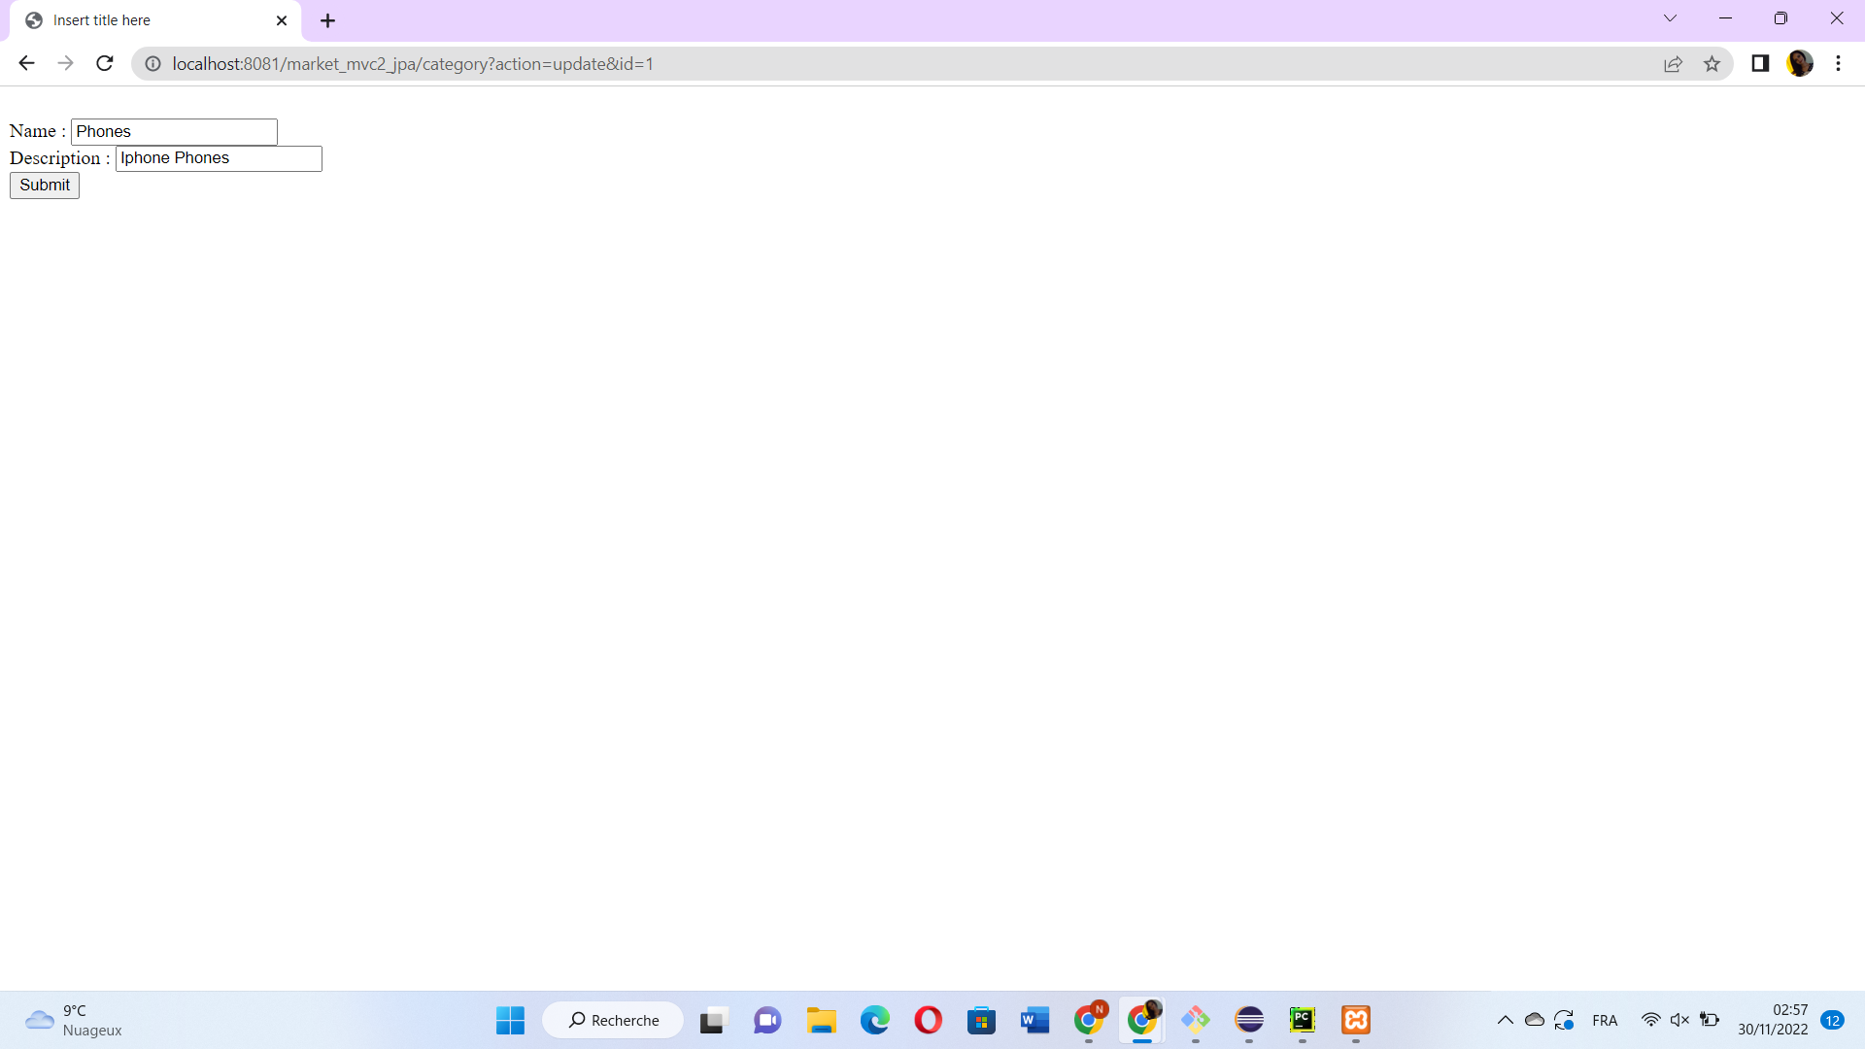This screenshot has height=1049, width=1865.
Task: Toggle the muted volume icon in tray
Action: pos(1679,1020)
